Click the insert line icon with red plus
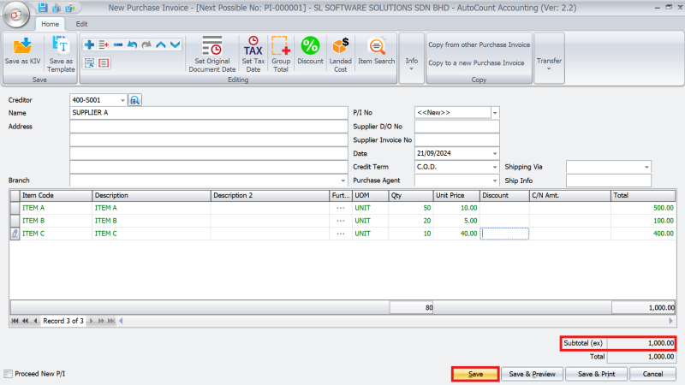The width and height of the screenshot is (685, 385). (x=104, y=44)
